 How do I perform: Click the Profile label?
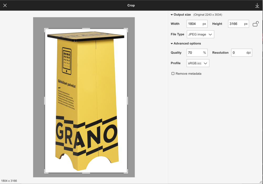coord(176,63)
